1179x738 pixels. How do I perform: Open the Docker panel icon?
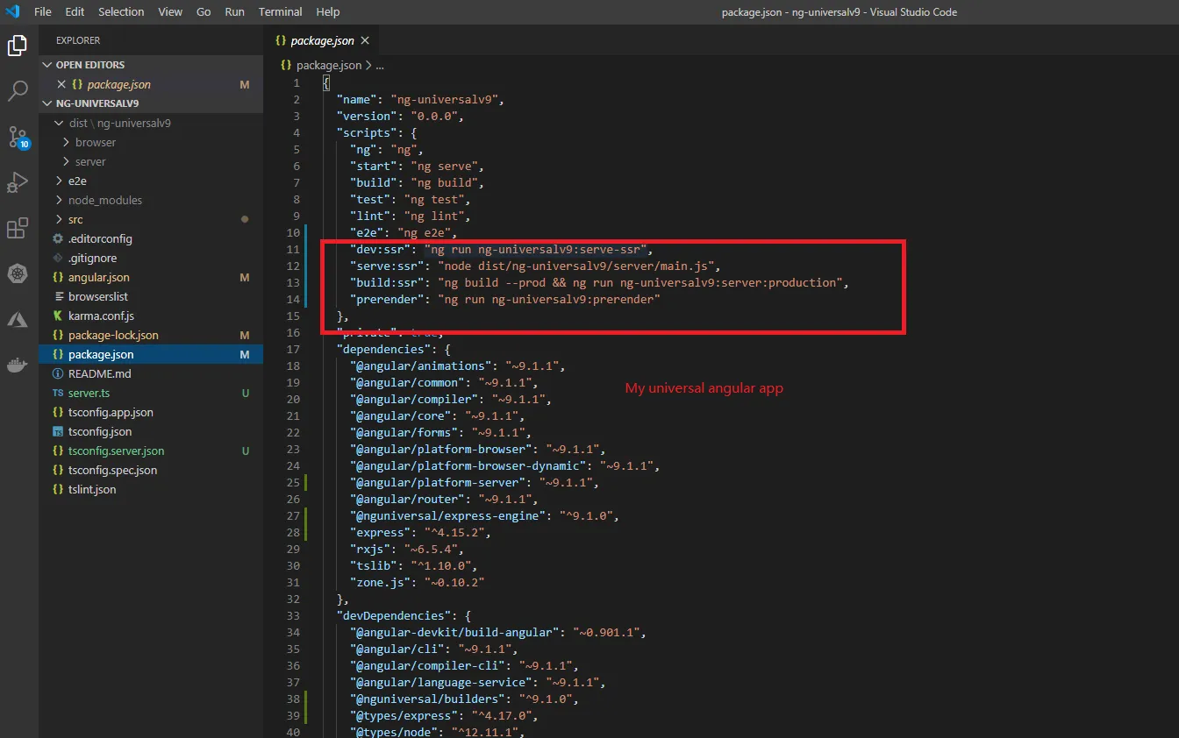tap(18, 365)
